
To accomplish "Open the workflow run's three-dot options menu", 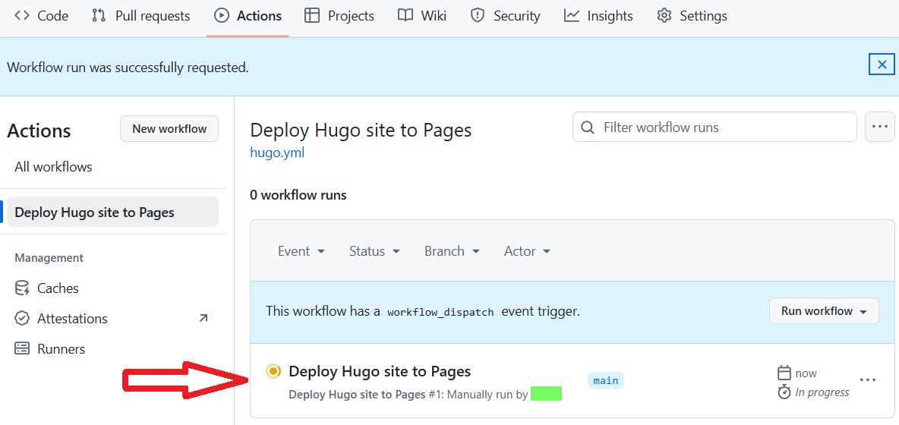I will click(x=868, y=380).
